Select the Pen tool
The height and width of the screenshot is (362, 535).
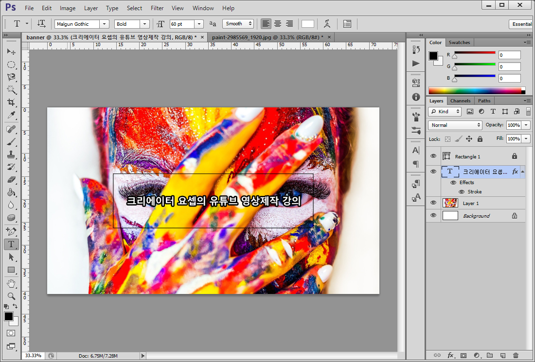[x=11, y=231]
